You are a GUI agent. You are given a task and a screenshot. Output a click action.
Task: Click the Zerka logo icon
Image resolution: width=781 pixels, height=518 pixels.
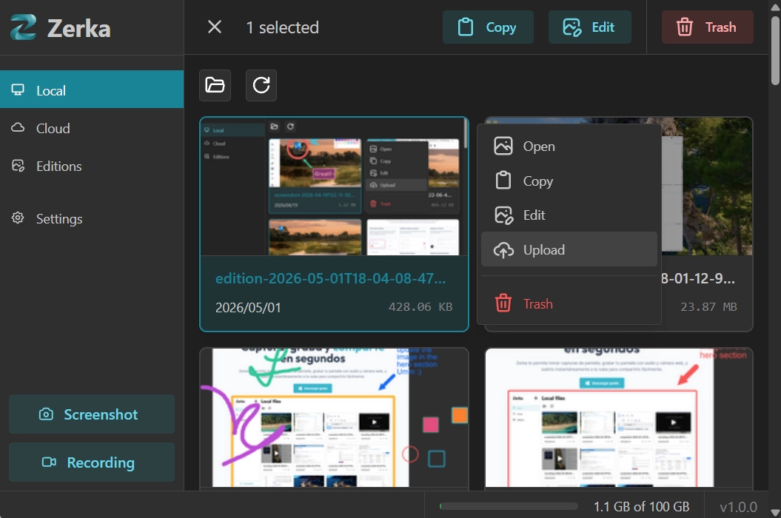click(x=23, y=27)
